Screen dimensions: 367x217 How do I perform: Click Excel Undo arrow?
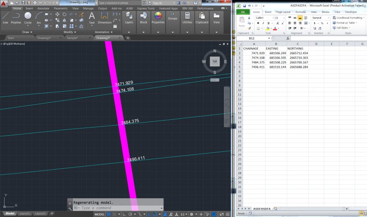click(249, 6)
